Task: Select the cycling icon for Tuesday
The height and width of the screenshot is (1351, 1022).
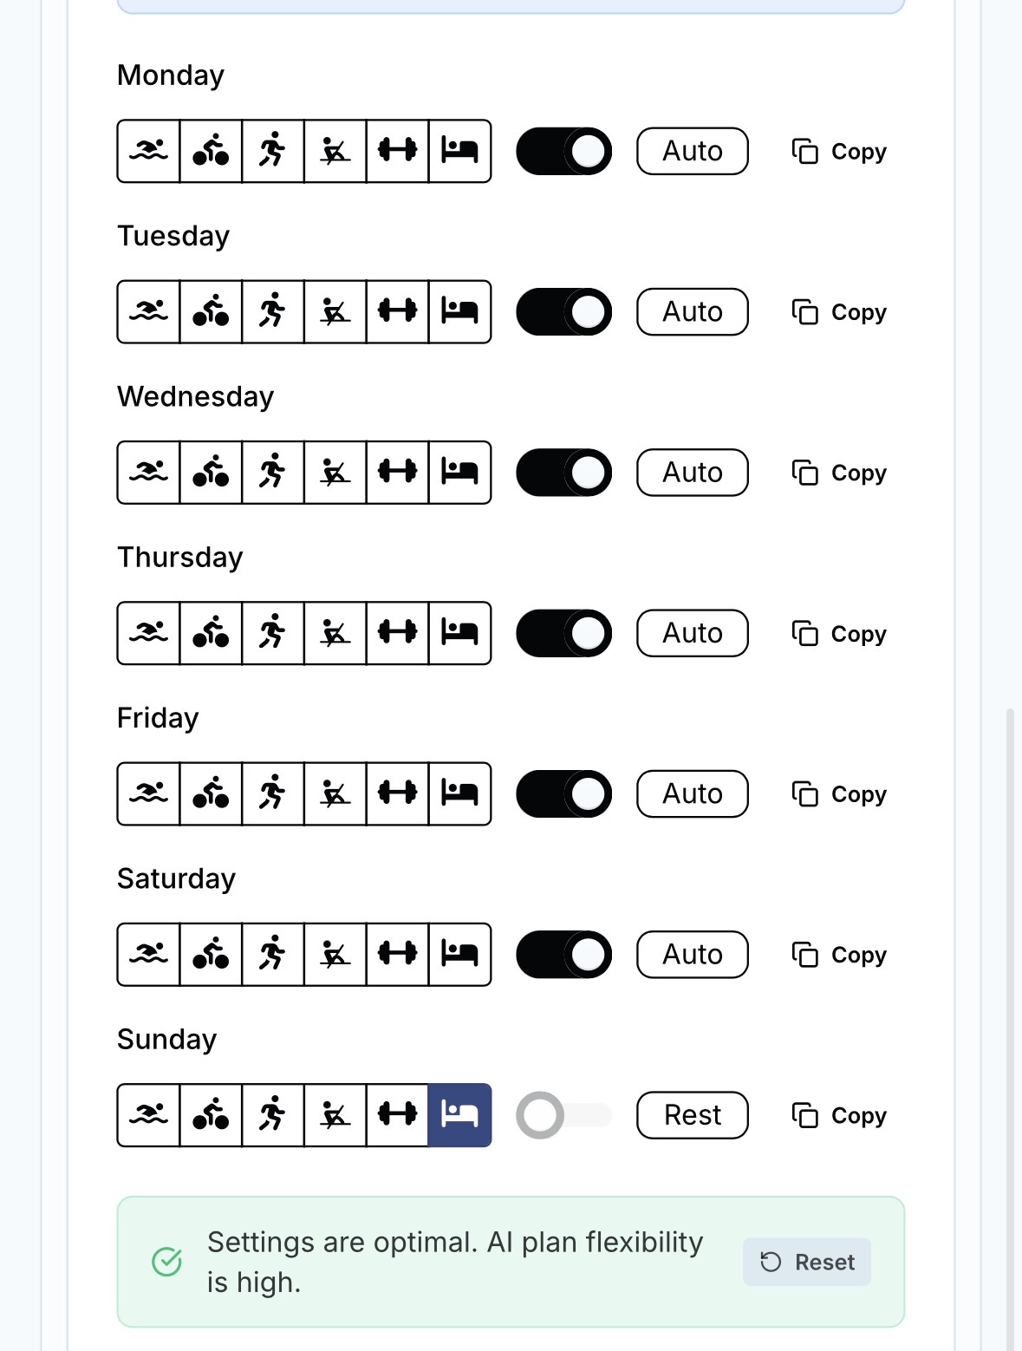Action: pyautogui.click(x=211, y=311)
